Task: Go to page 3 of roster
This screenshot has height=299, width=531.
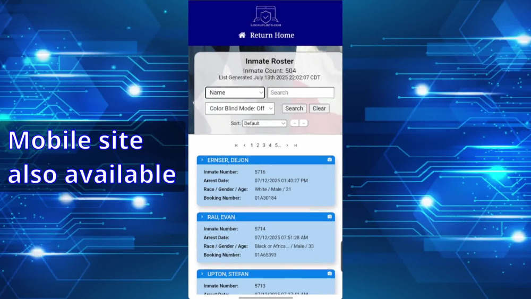Action: point(264,146)
